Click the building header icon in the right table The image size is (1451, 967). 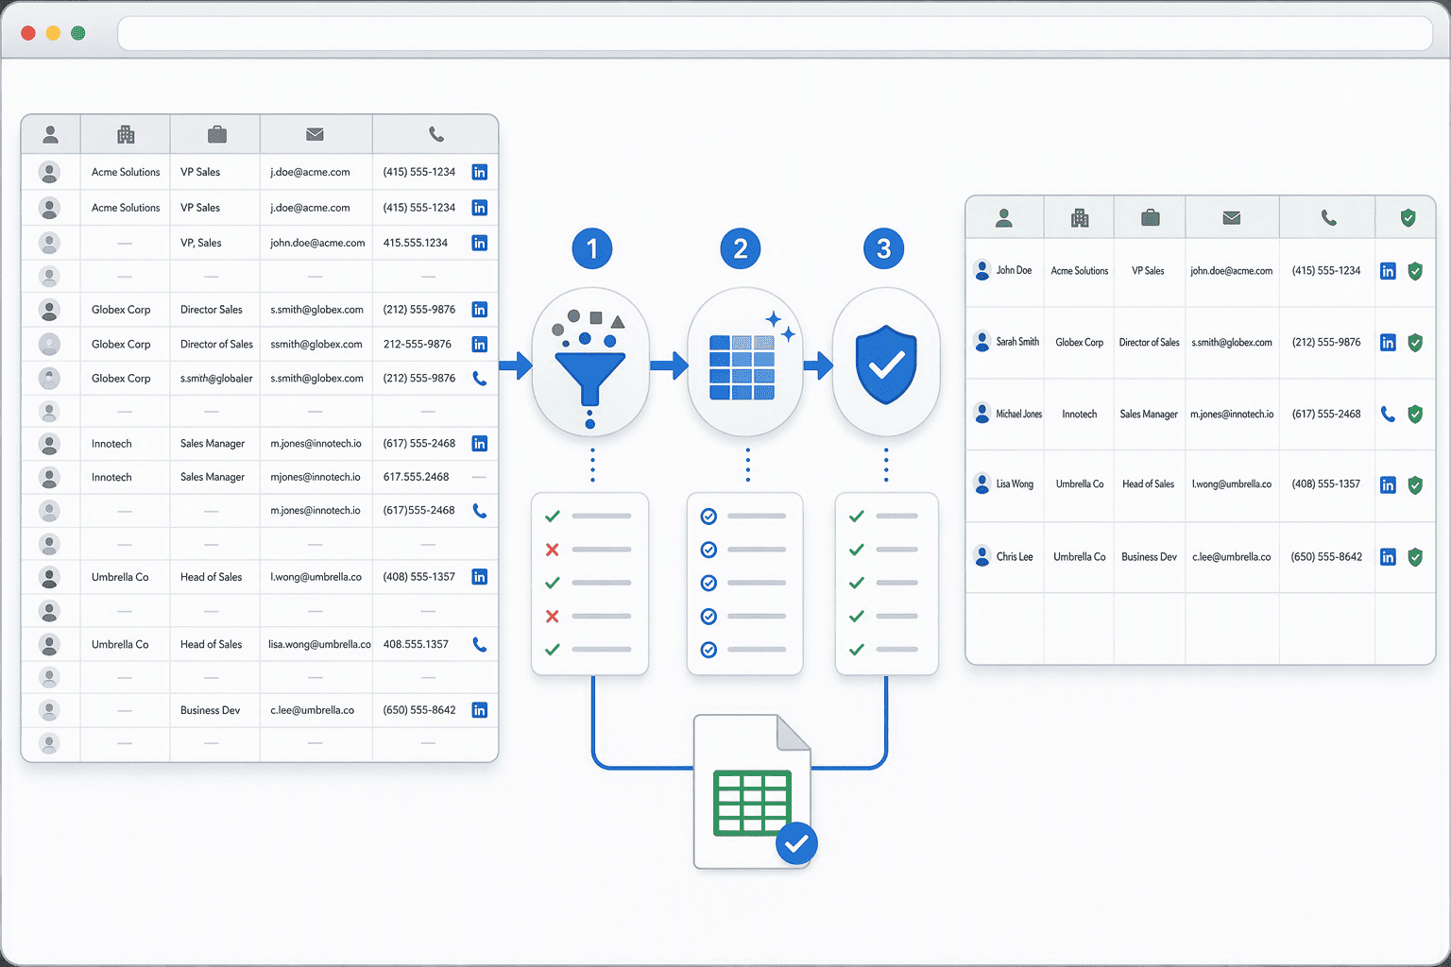coord(1080,218)
